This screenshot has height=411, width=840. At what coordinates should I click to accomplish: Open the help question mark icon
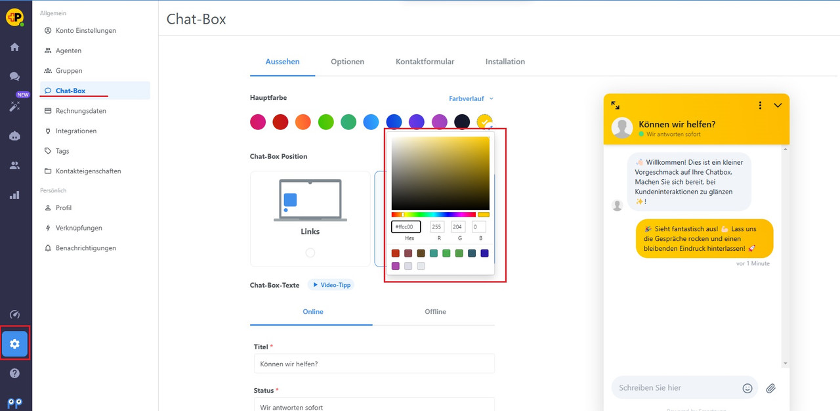[14, 373]
